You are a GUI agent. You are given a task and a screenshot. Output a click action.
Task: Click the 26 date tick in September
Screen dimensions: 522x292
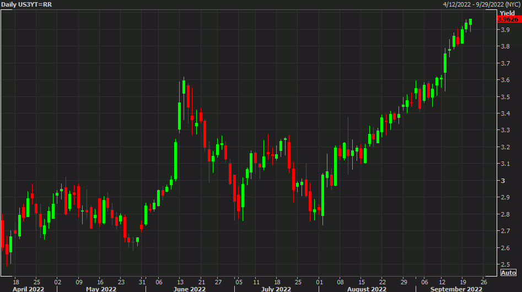click(x=483, y=280)
